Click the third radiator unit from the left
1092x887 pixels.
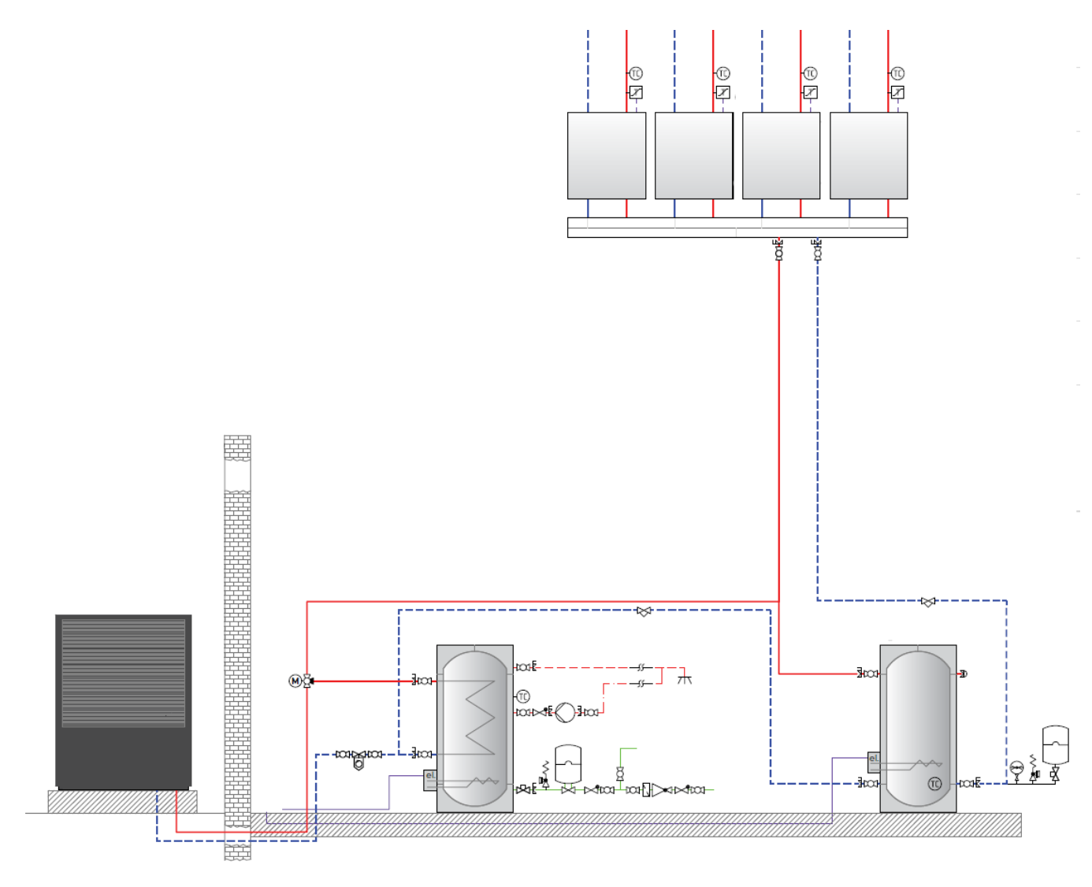[782, 155]
